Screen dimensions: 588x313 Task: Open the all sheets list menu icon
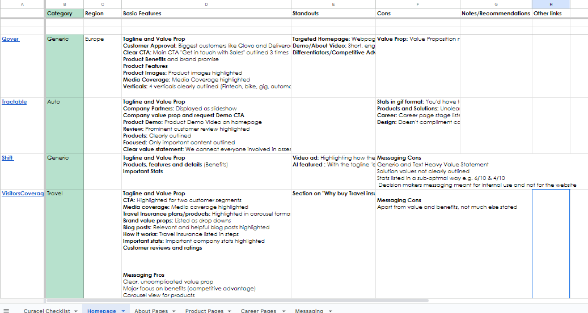pyautogui.click(x=6, y=310)
